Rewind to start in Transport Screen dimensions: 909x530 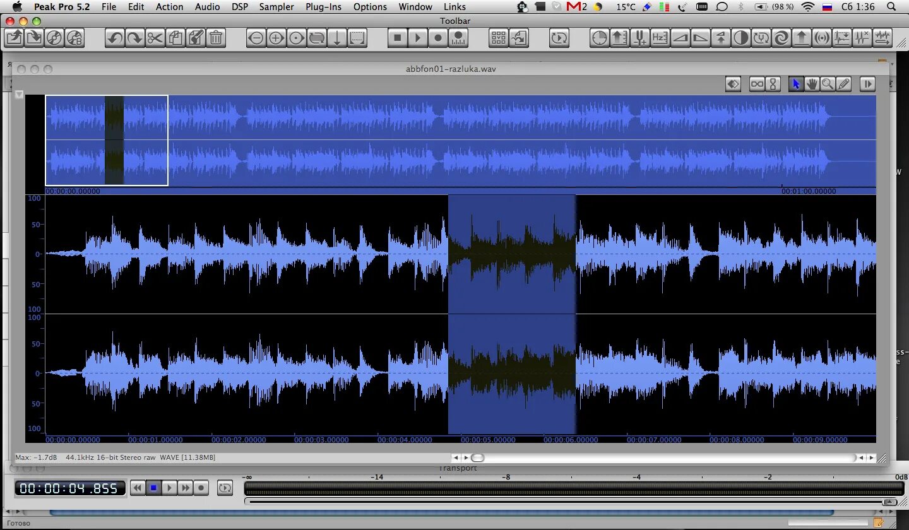[138, 488]
